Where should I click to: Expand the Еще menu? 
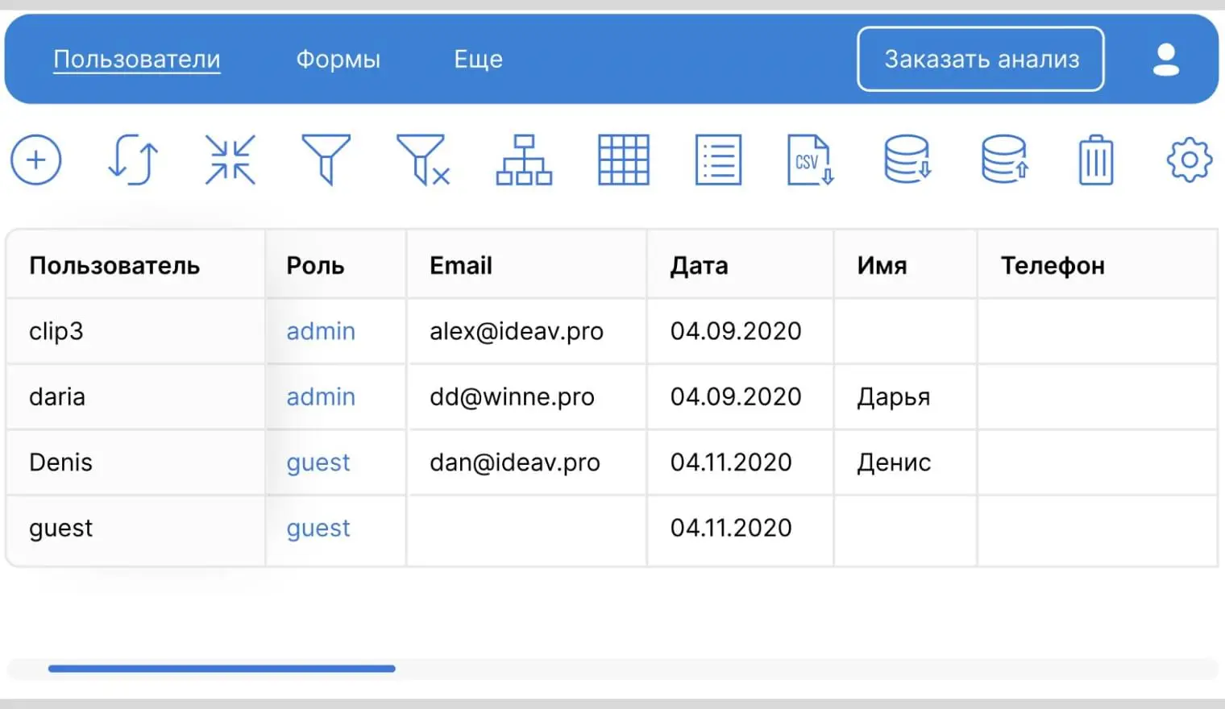478,60
